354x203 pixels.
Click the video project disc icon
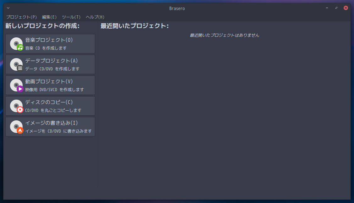17,85
